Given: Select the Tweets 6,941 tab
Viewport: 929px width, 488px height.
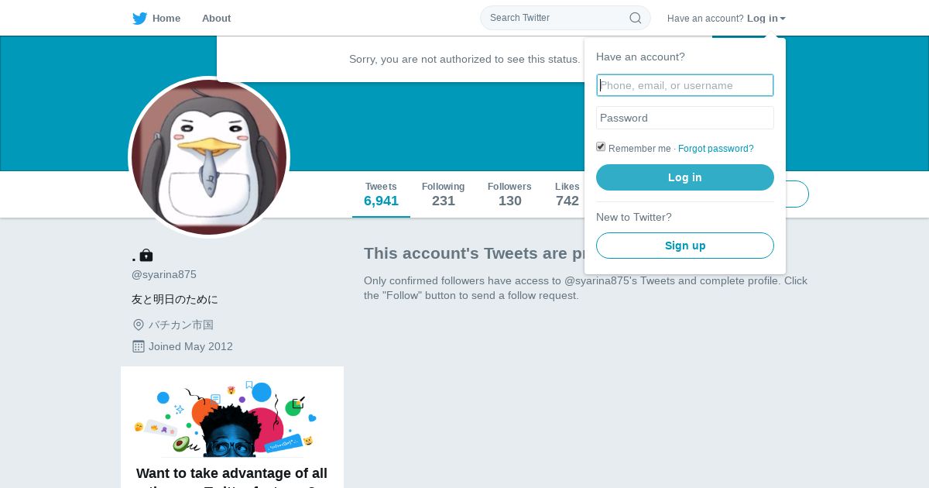Looking at the screenshot, I should (x=381, y=194).
